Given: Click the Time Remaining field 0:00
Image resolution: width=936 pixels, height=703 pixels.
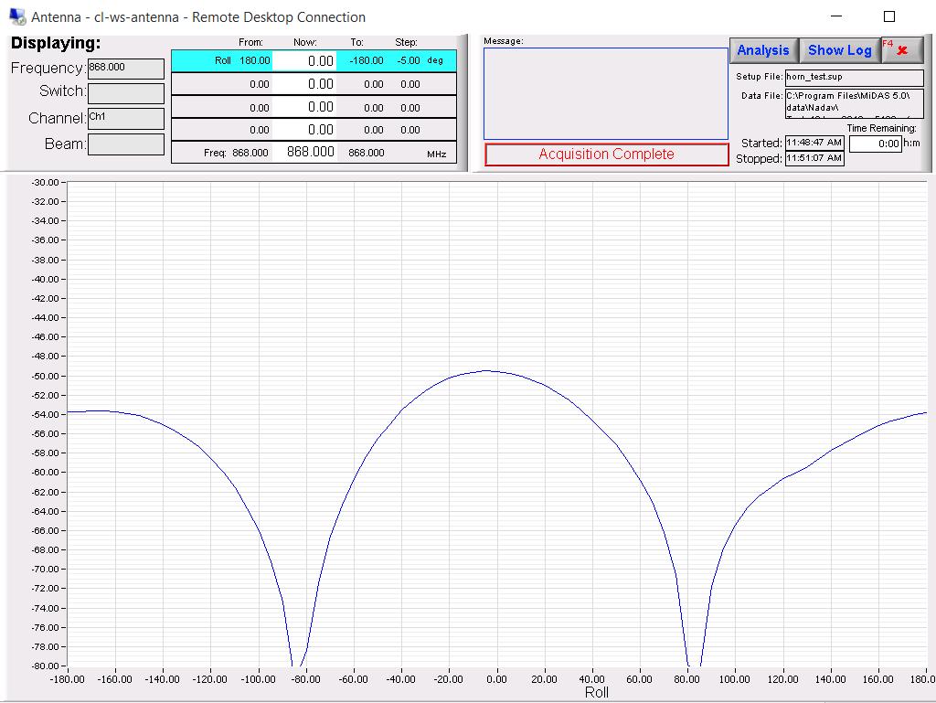Looking at the screenshot, I should (x=875, y=144).
